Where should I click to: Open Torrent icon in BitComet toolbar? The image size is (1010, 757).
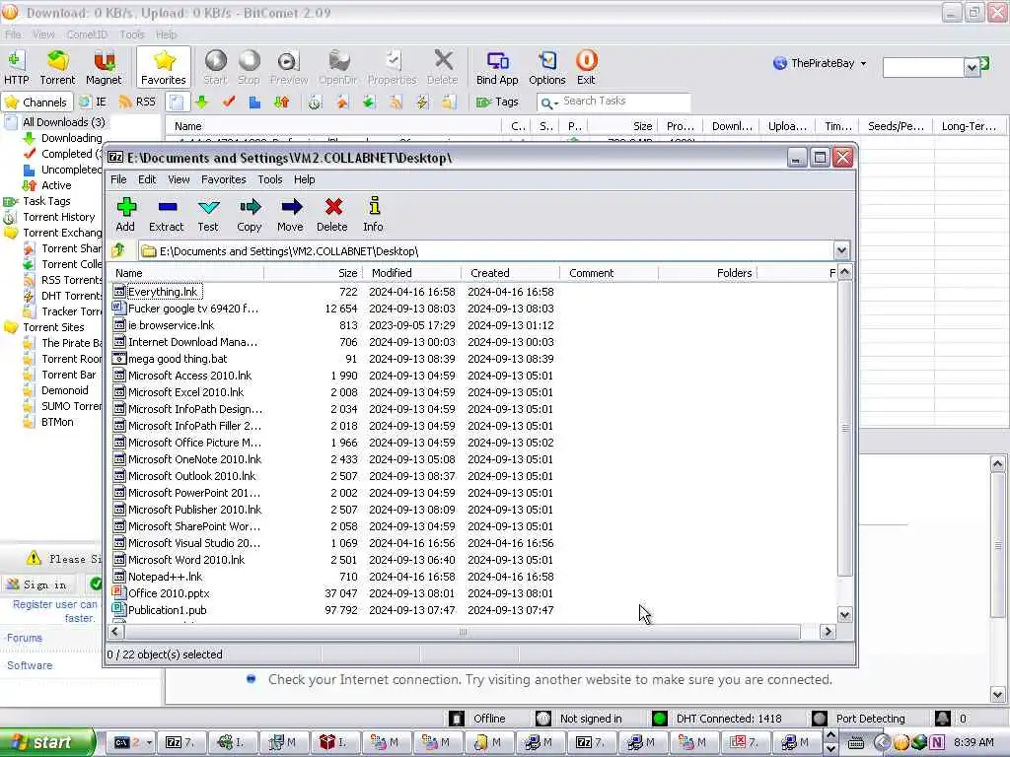(57, 68)
